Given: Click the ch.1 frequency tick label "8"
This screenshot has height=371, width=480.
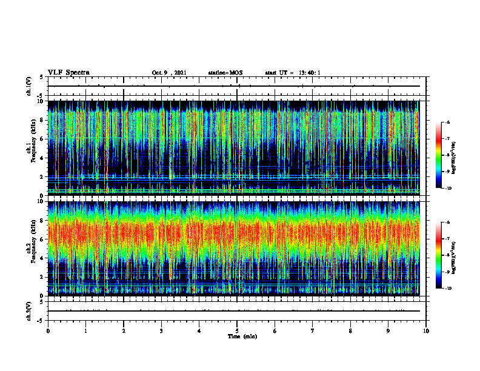Looking at the screenshot, I should 42,120.
